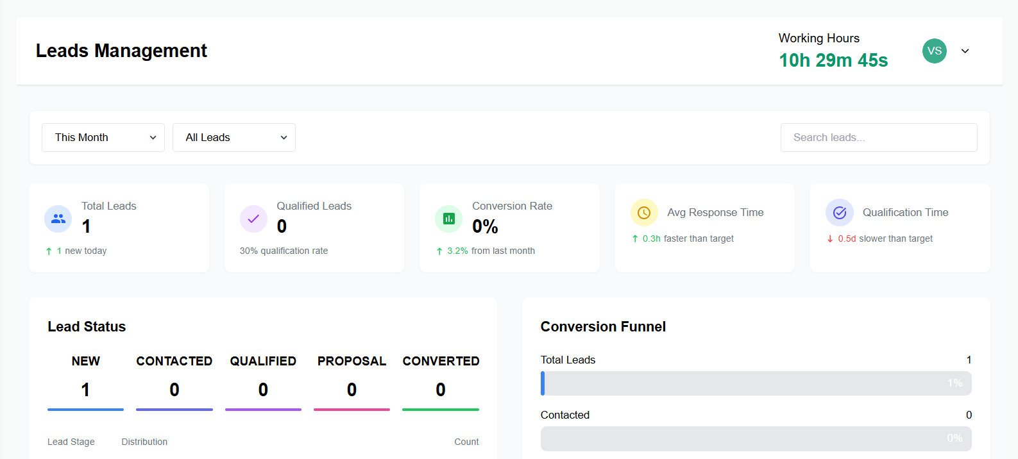
Task: Click the Qualified Leads checkmark icon
Action: (253, 219)
